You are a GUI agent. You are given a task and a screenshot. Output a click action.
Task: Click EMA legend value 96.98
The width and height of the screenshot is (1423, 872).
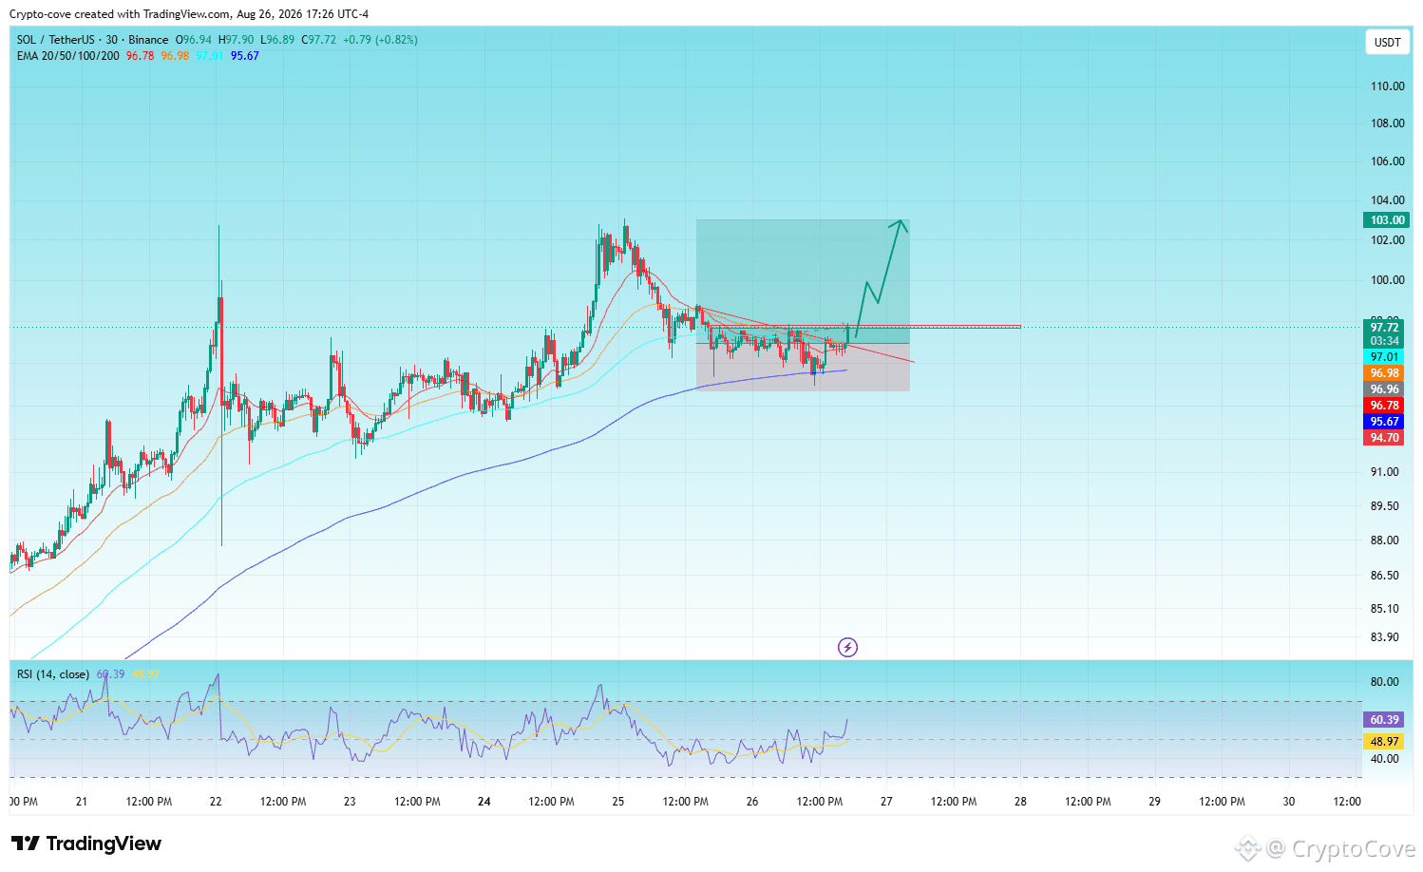tap(175, 56)
